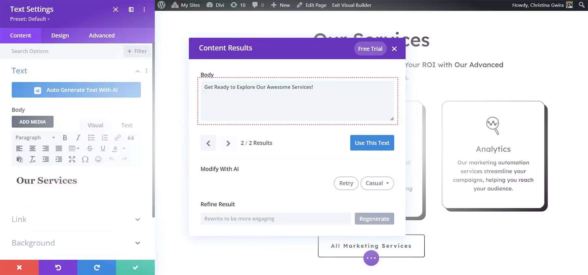Click the Use This Text button
Image resolution: width=588 pixels, height=275 pixels.
coord(372,143)
